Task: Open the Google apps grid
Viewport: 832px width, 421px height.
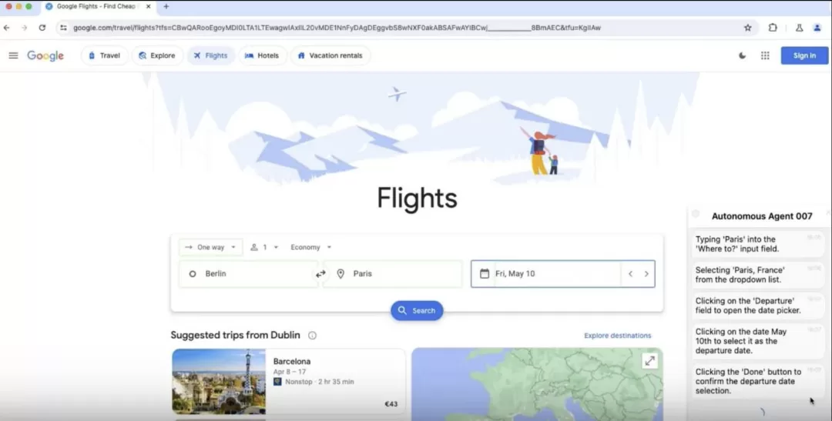Action: pyautogui.click(x=765, y=55)
